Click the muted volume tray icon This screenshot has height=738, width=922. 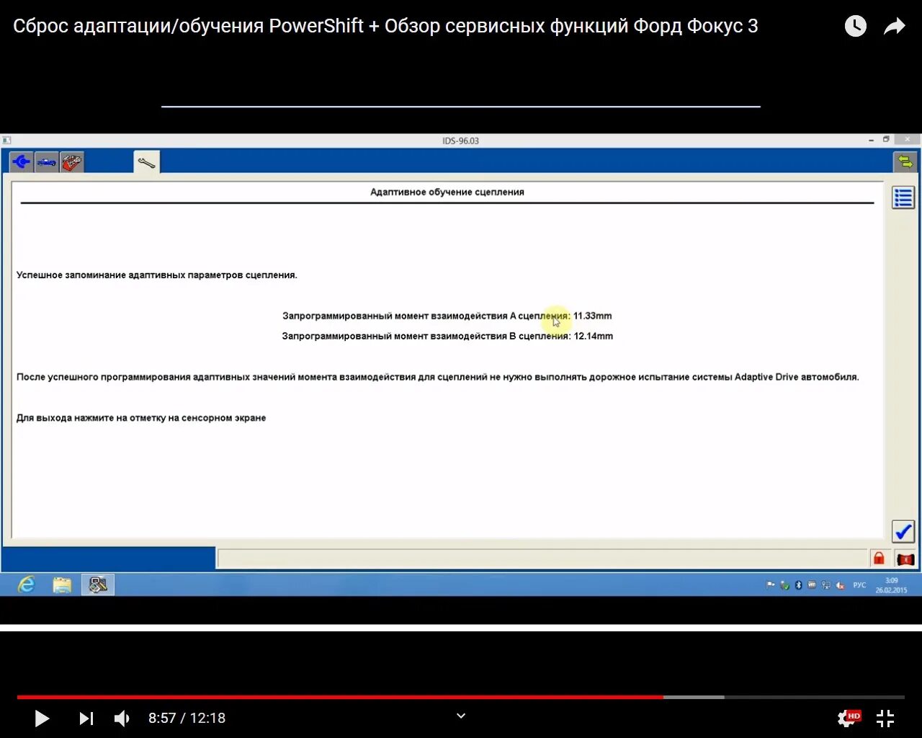coord(840,585)
